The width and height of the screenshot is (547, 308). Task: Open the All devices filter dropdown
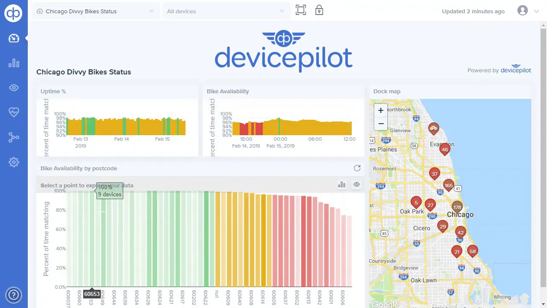click(x=226, y=11)
